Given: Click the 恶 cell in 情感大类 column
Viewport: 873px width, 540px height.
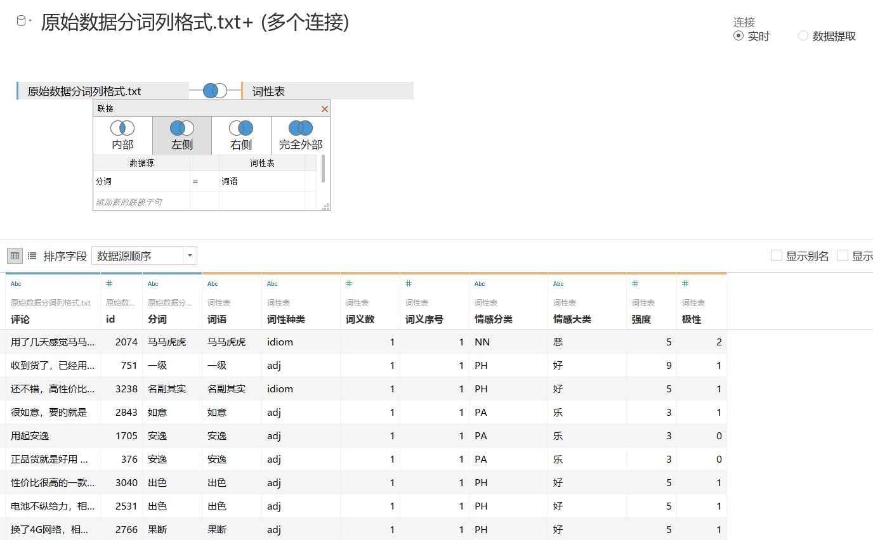Looking at the screenshot, I should point(587,342).
